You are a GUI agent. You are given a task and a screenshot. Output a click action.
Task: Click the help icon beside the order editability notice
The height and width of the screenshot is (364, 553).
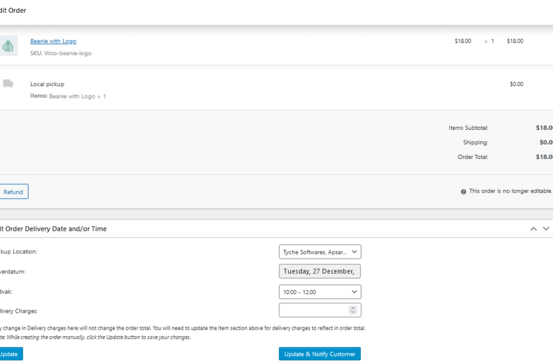(x=462, y=191)
